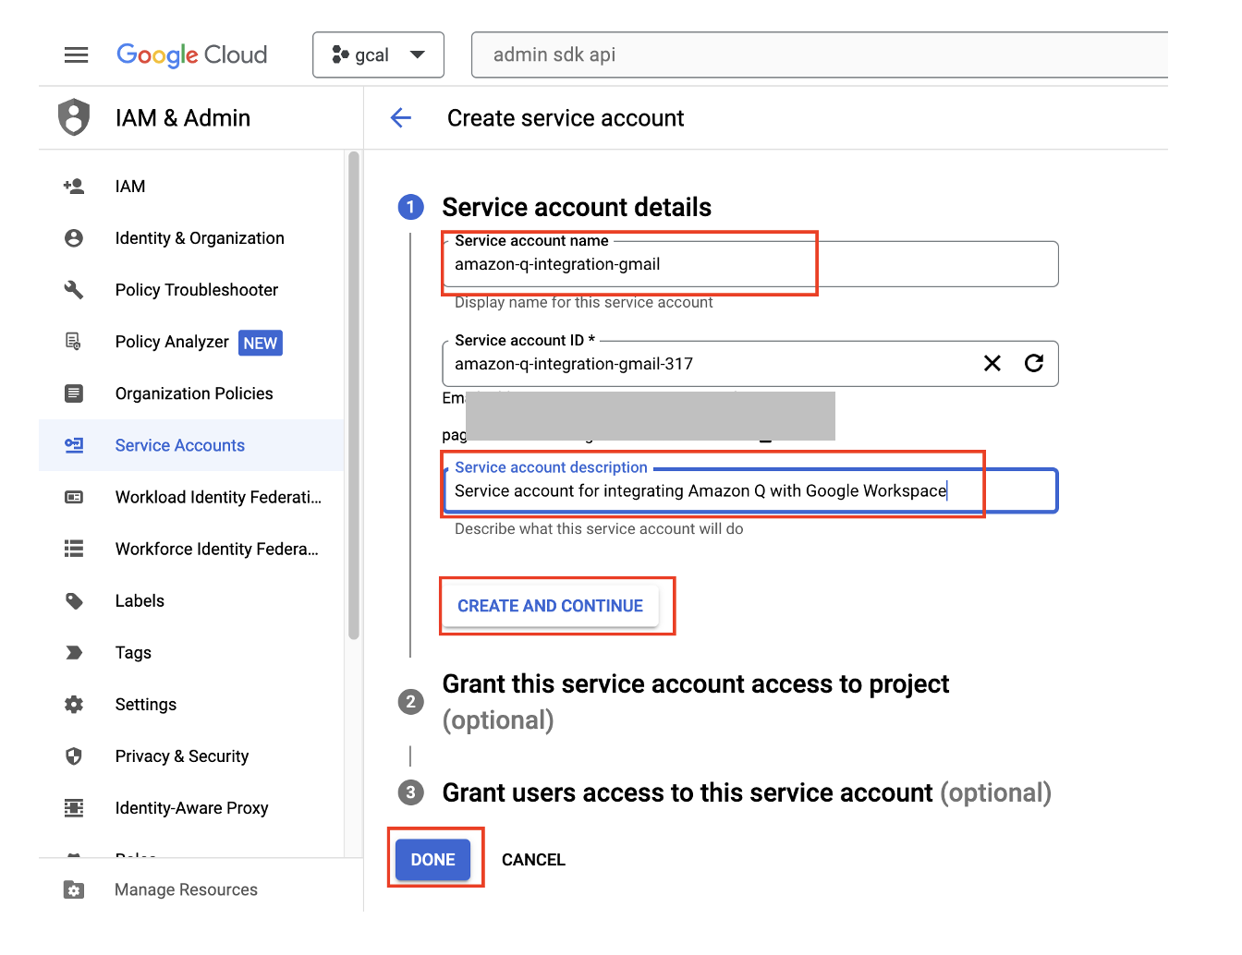1242x955 pixels.
Task: Click the Workforce Identity Federation list icon
Action: coord(74,549)
